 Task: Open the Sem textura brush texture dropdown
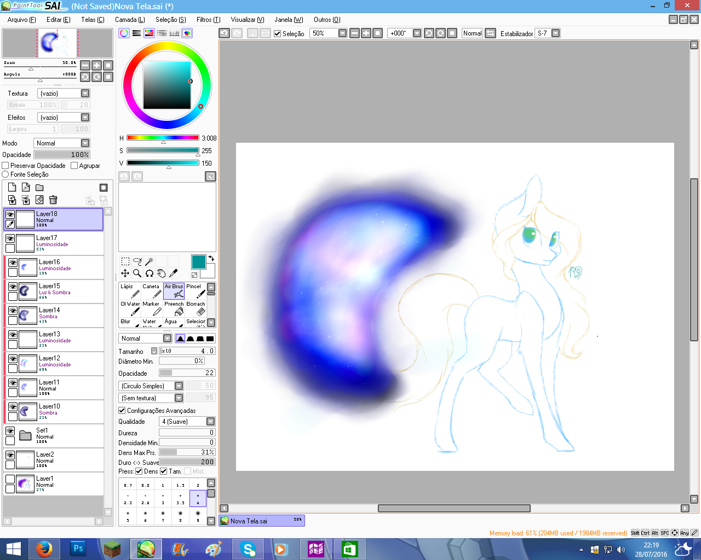[151, 398]
